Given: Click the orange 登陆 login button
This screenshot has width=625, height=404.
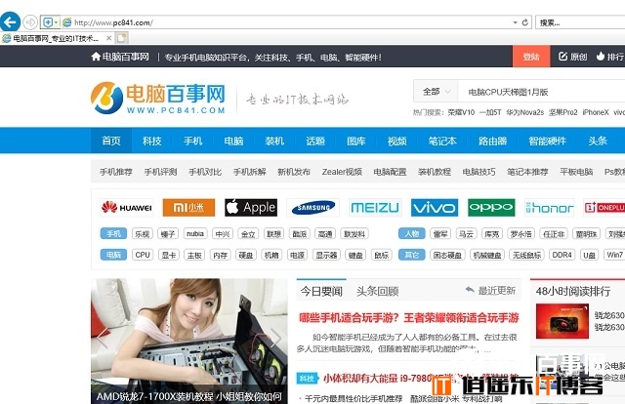Looking at the screenshot, I should point(531,57).
